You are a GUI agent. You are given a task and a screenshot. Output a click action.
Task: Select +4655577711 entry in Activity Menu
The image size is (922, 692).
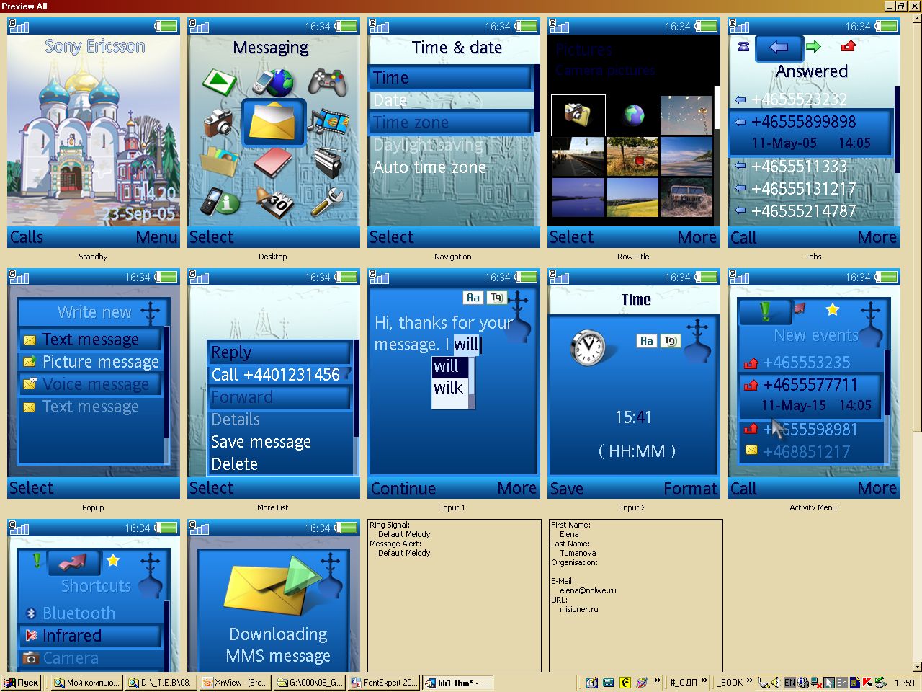[811, 395]
